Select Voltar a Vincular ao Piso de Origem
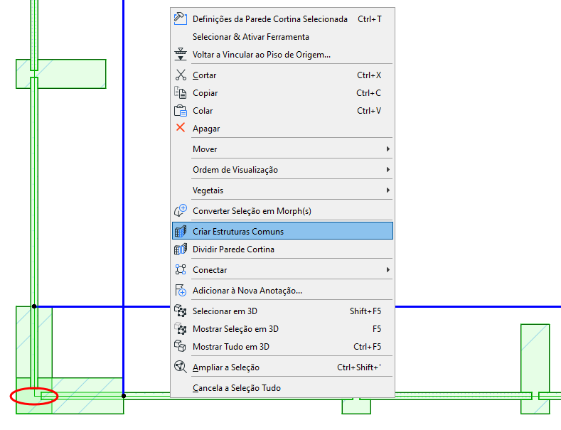 tap(282, 55)
